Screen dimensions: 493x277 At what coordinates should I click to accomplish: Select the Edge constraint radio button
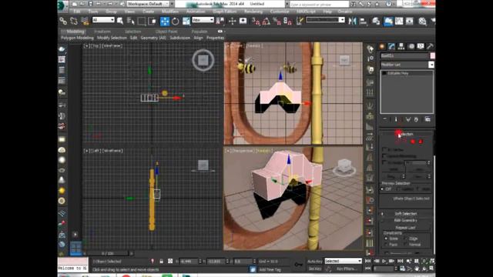pyautogui.click(x=406, y=239)
